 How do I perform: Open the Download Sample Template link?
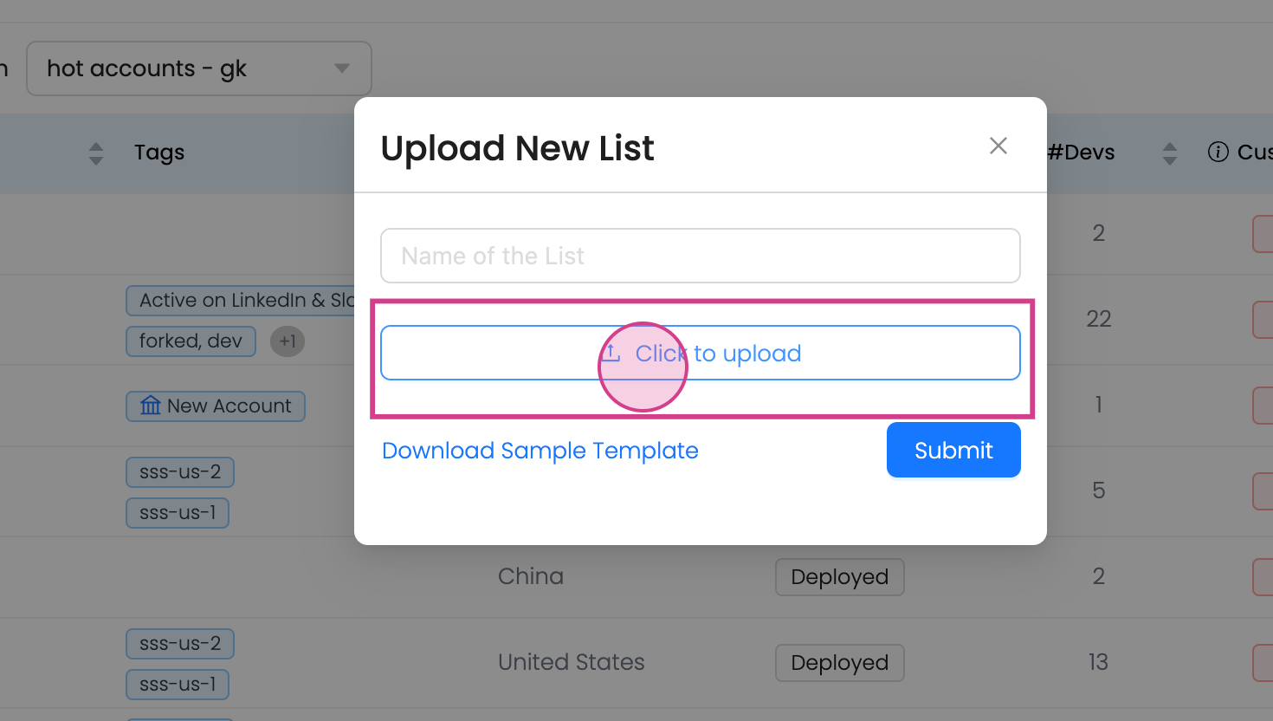pyautogui.click(x=540, y=451)
